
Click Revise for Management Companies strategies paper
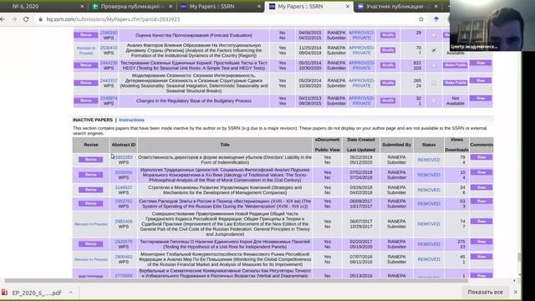point(91,190)
